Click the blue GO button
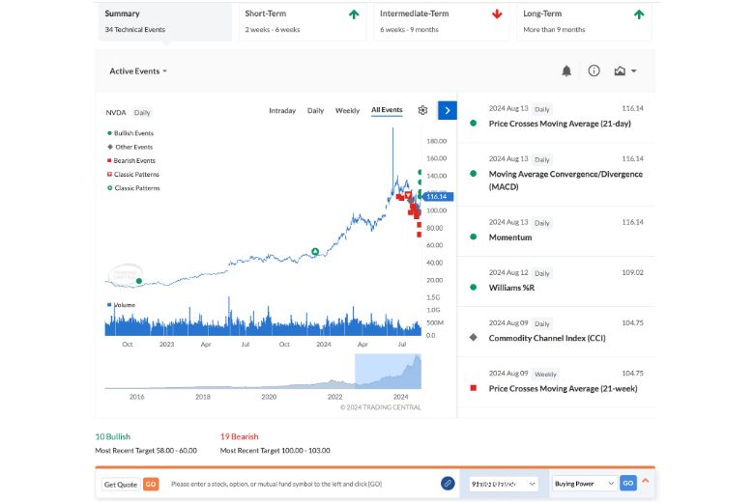Screen dimensions: 754x502 click(628, 484)
